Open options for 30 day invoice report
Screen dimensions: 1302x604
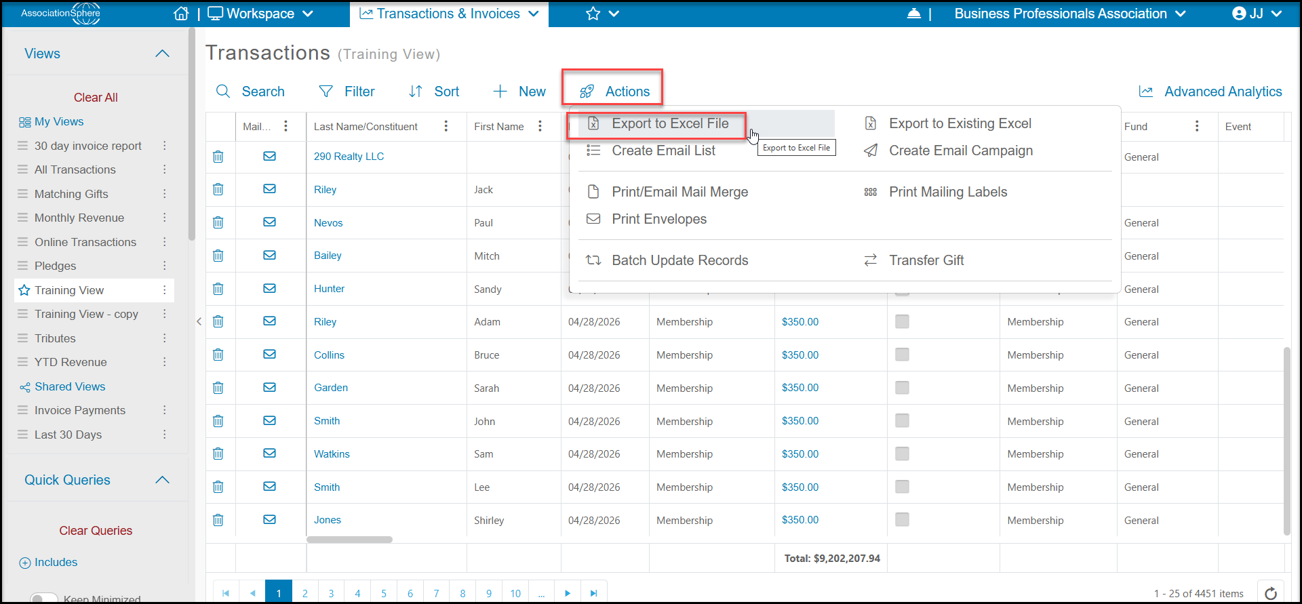(164, 146)
